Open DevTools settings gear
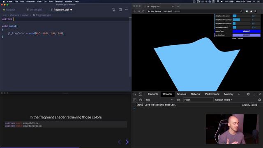Screen dimensions: 263x148 [248, 94]
